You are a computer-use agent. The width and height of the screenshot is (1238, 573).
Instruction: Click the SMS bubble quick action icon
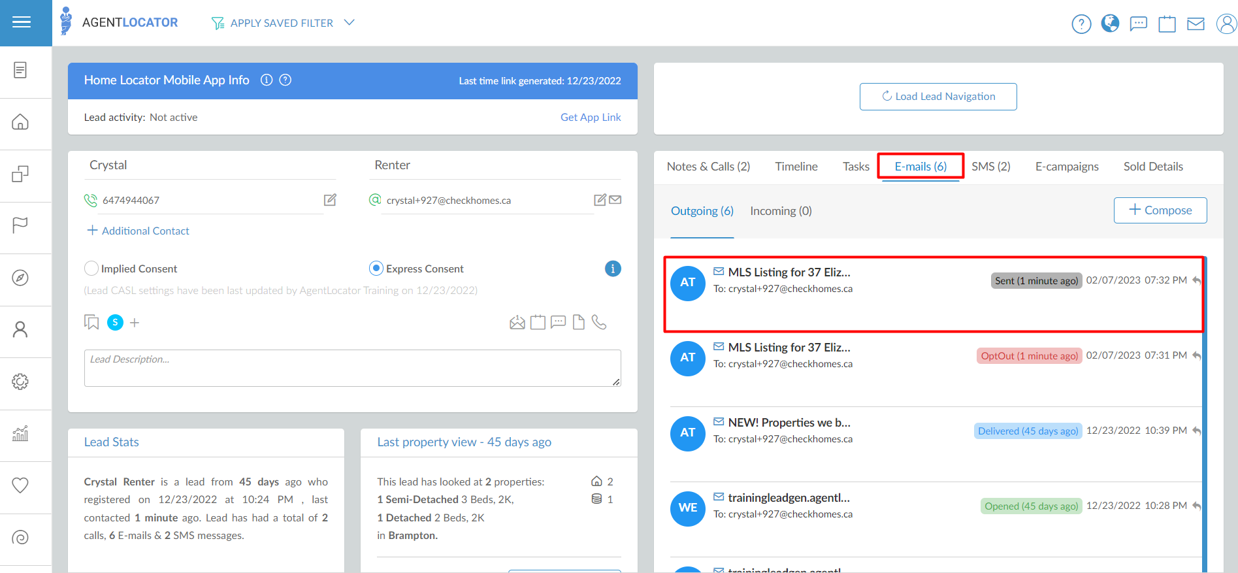pyautogui.click(x=558, y=322)
